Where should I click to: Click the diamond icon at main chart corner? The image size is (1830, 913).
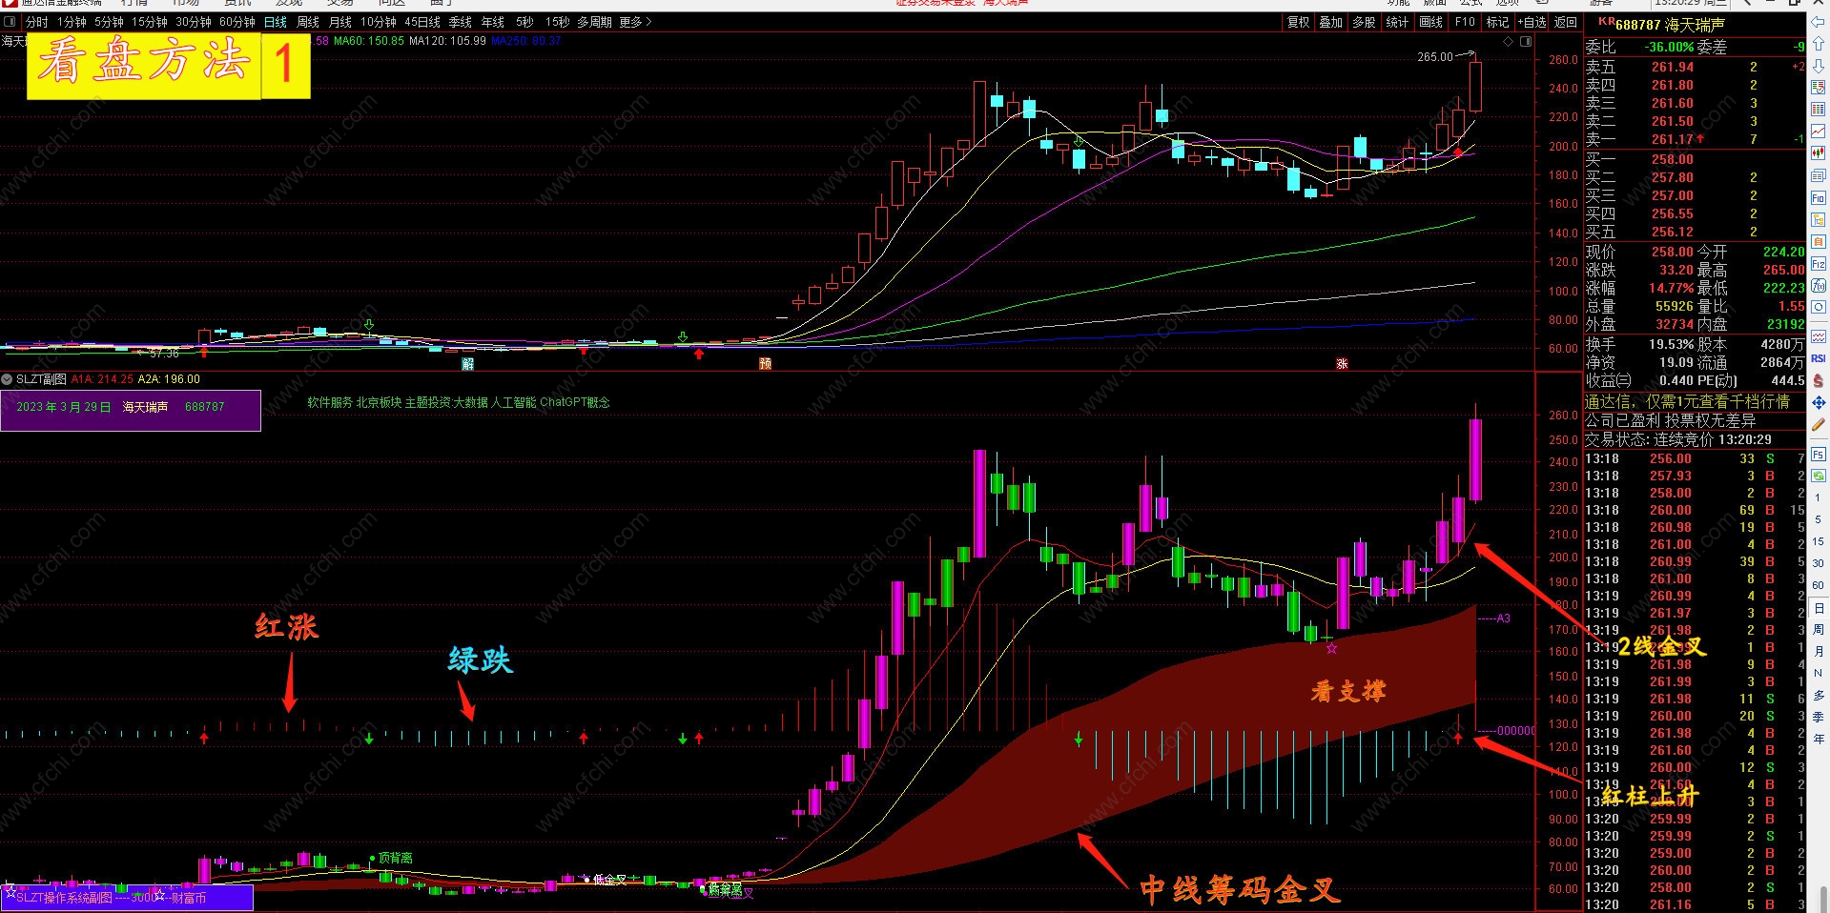point(1508,42)
